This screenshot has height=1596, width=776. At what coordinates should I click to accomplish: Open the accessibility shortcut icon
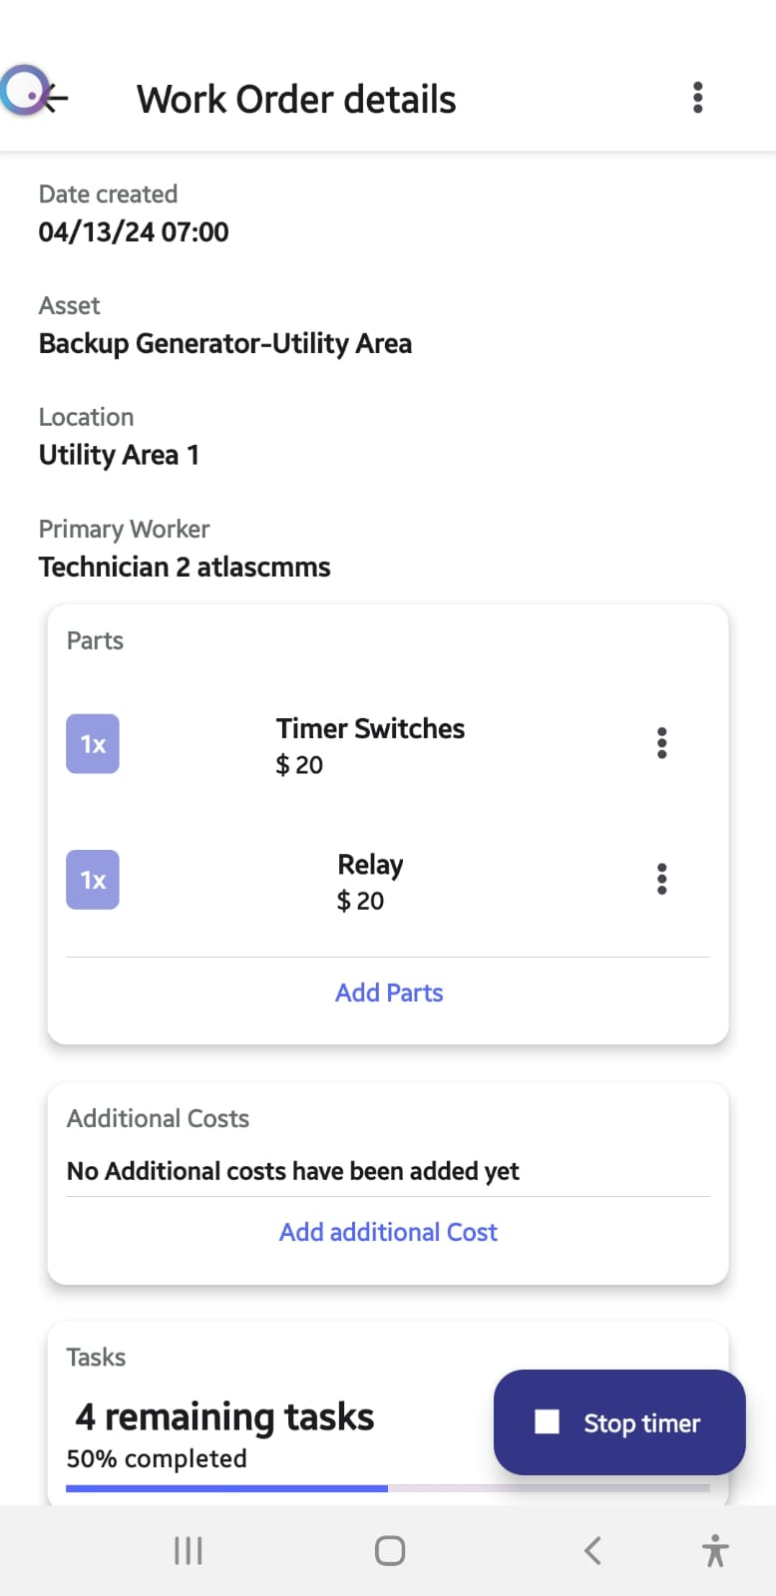coord(714,1550)
